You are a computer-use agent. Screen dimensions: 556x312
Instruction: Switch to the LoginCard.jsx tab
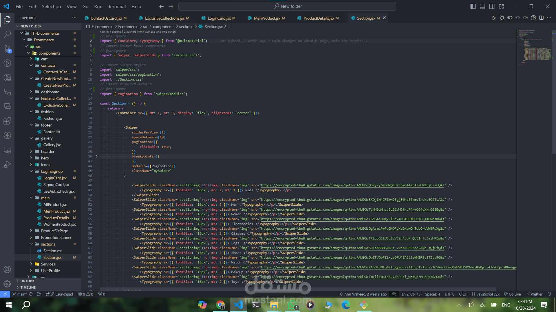(219, 18)
